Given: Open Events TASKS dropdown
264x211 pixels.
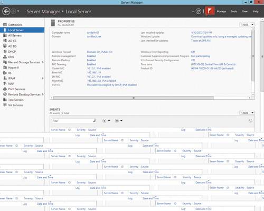Looking at the screenshot, I should [x=247, y=113].
